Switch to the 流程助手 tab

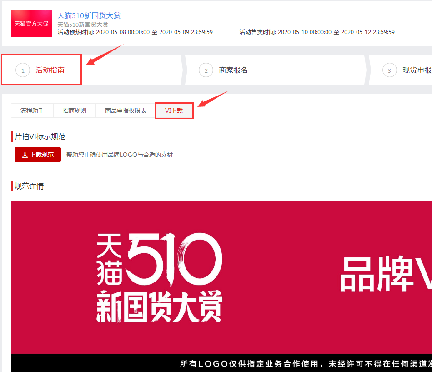[x=32, y=111]
